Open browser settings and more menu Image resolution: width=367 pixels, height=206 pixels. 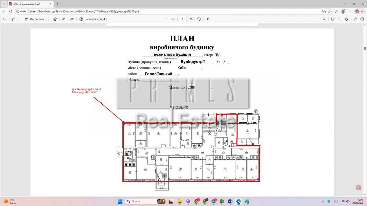click(350, 12)
